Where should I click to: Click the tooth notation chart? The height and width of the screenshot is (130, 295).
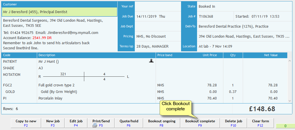[84, 76]
